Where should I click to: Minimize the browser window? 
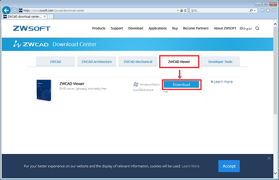(258, 4)
